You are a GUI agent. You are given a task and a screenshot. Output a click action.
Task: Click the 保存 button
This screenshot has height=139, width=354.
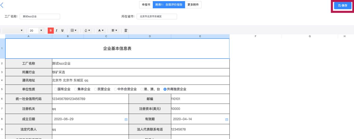click(343, 6)
